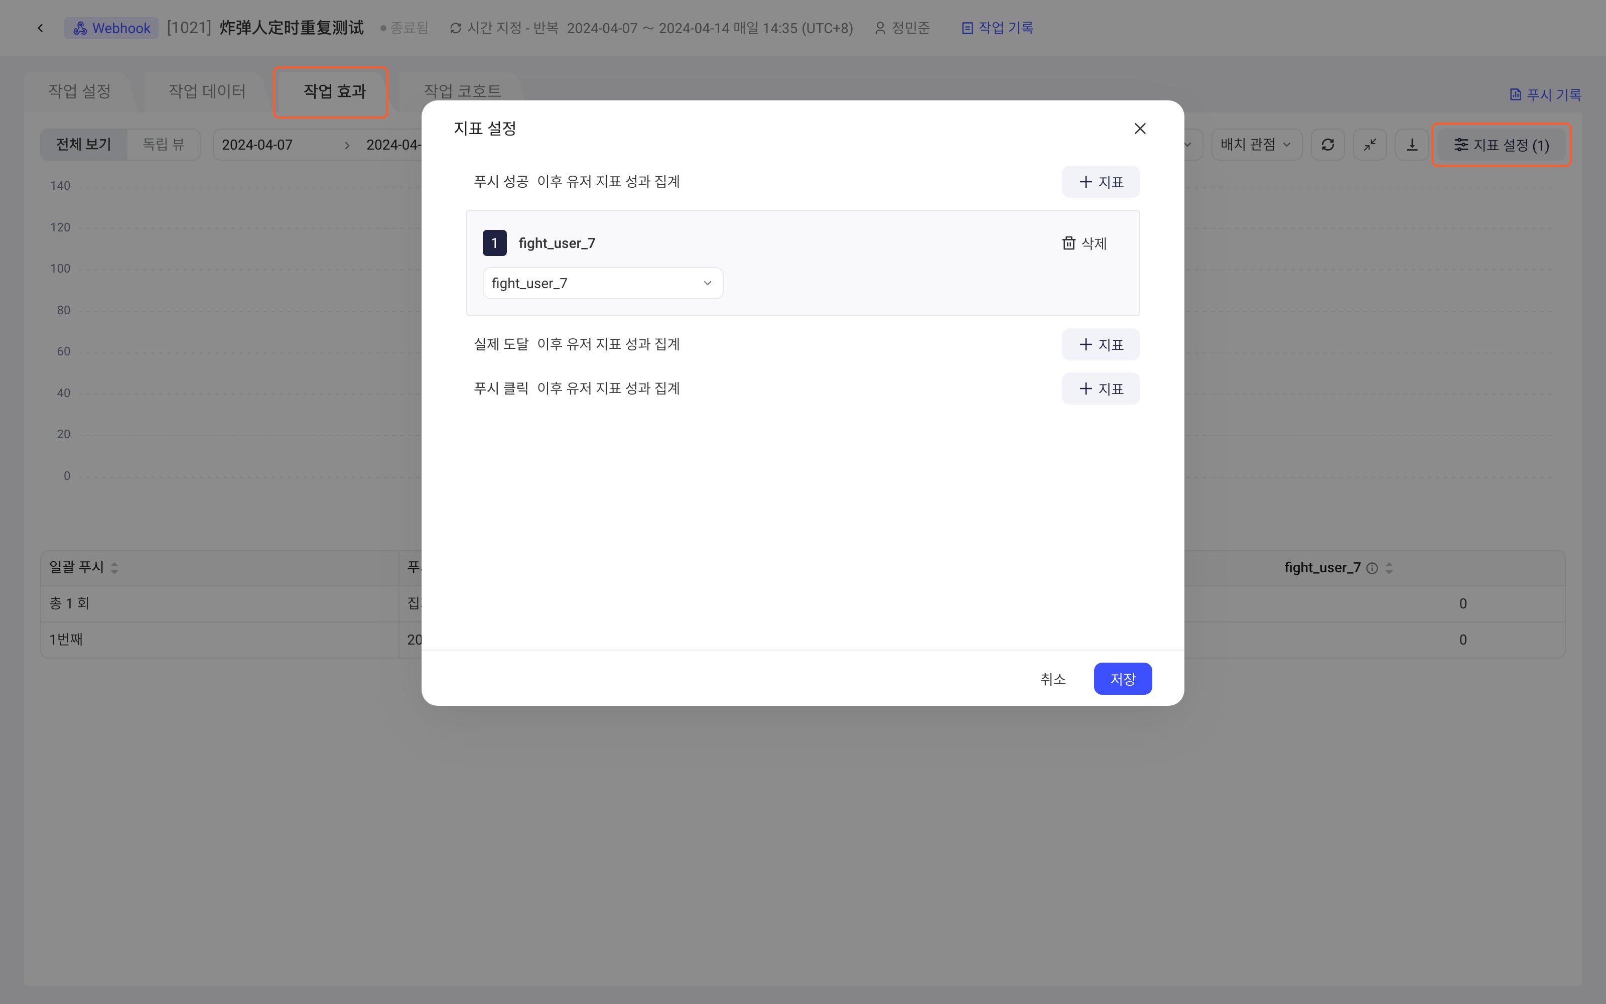Add 지표 for 푸시 성공 section

click(x=1100, y=181)
